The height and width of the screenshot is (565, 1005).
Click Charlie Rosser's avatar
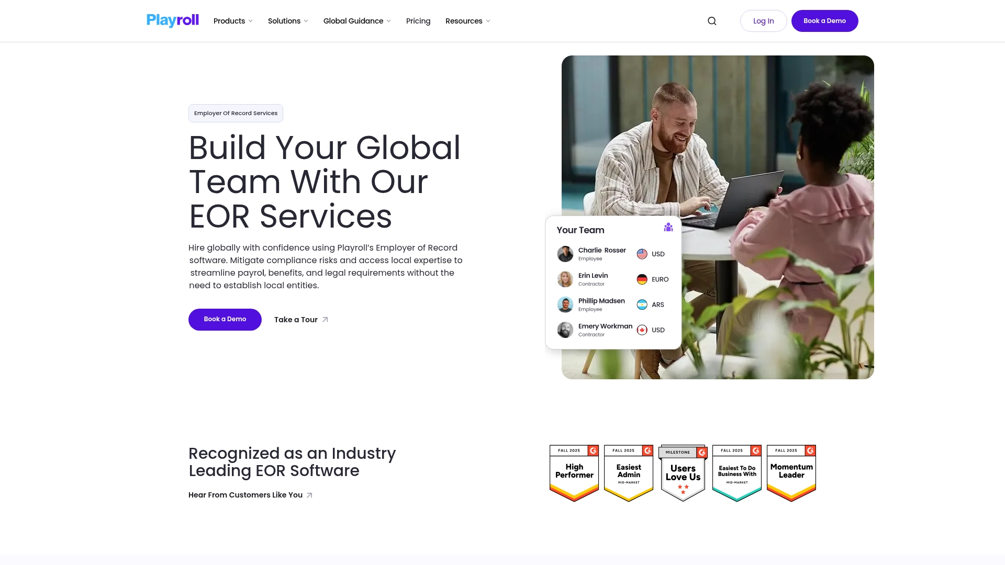(565, 254)
